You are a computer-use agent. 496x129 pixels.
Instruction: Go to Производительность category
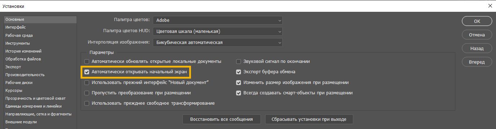[x=40, y=75]
